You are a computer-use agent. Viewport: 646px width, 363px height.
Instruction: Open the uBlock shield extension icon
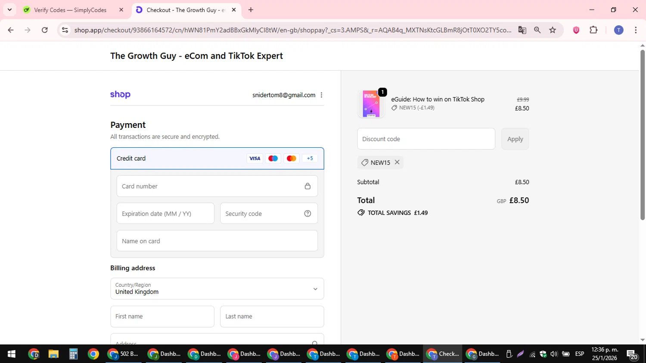[576, 30]
